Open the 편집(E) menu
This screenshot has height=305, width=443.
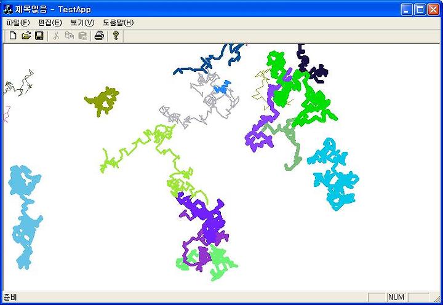[x=50, y=23]
